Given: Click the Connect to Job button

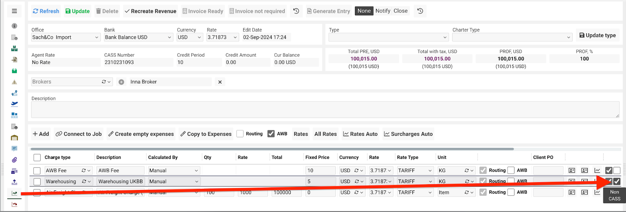Looking at the screenshot, I should pyautogui.click(x=79, y=134).
